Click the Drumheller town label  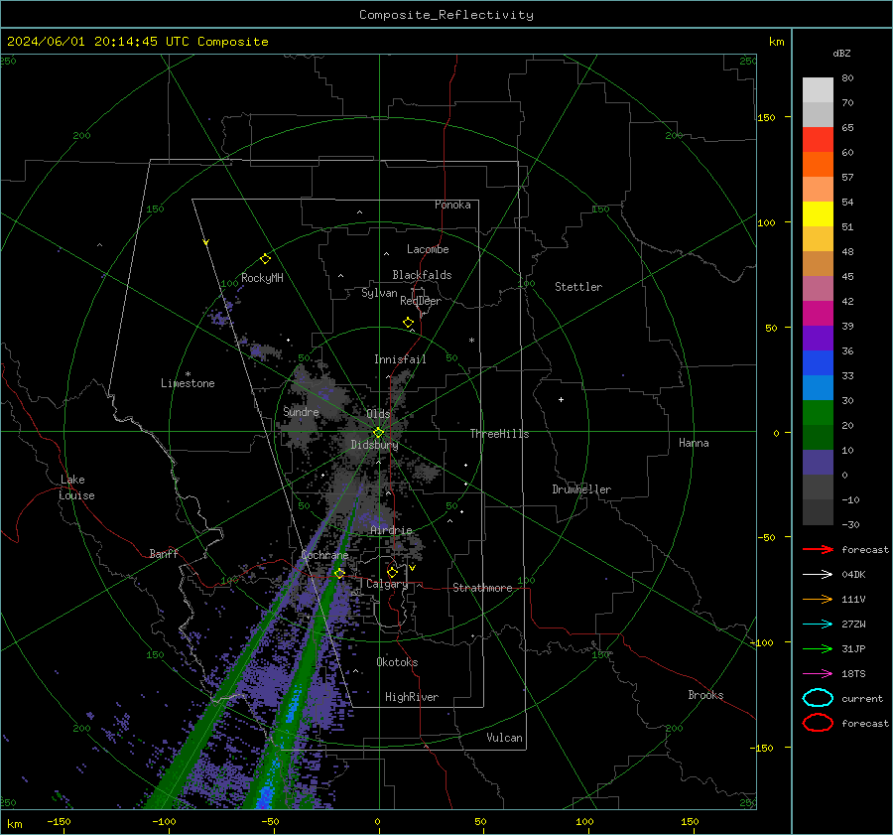581,489
